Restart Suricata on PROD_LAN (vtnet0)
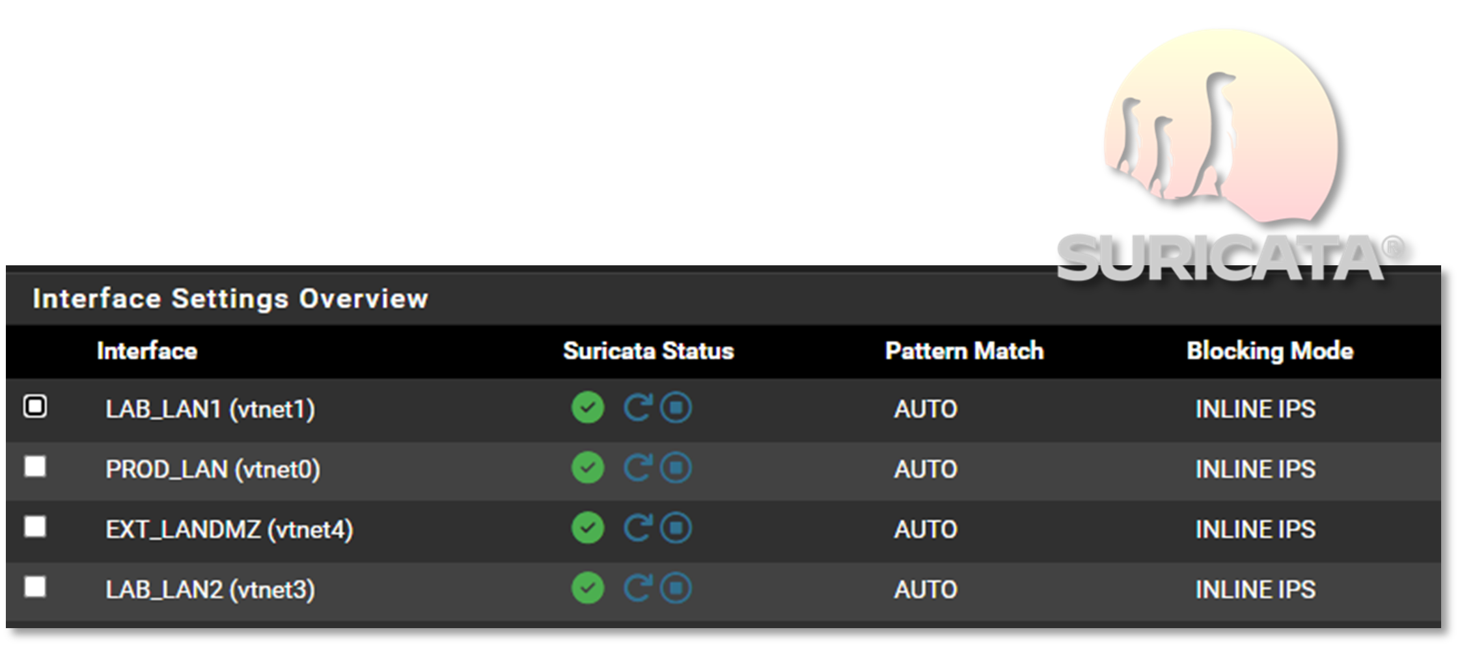Viewport: 1460px width, 647px height. point(637,468)
